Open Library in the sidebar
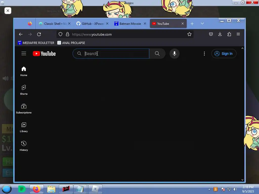This screenshot has width=259, height=194. 24,127
